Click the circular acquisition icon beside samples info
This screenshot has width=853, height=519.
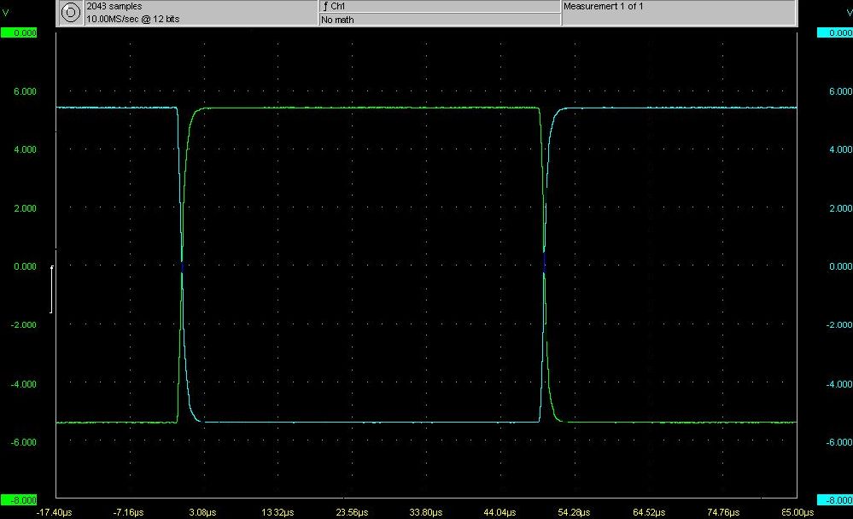coord(70,13)
